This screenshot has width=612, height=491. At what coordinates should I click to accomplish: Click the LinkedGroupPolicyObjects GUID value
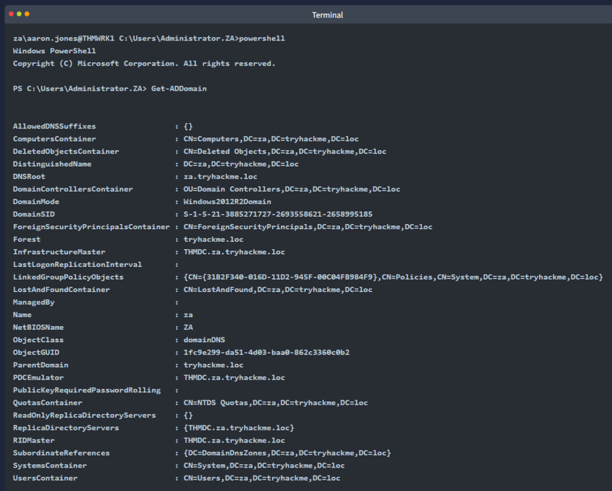[x=393, y=277]
